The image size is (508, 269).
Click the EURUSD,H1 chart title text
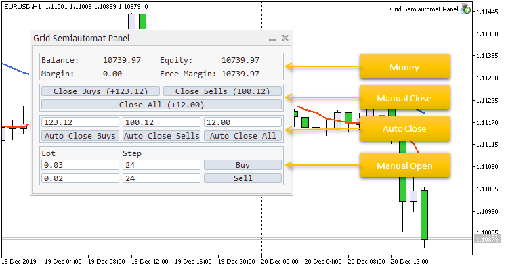pos(22,7)
